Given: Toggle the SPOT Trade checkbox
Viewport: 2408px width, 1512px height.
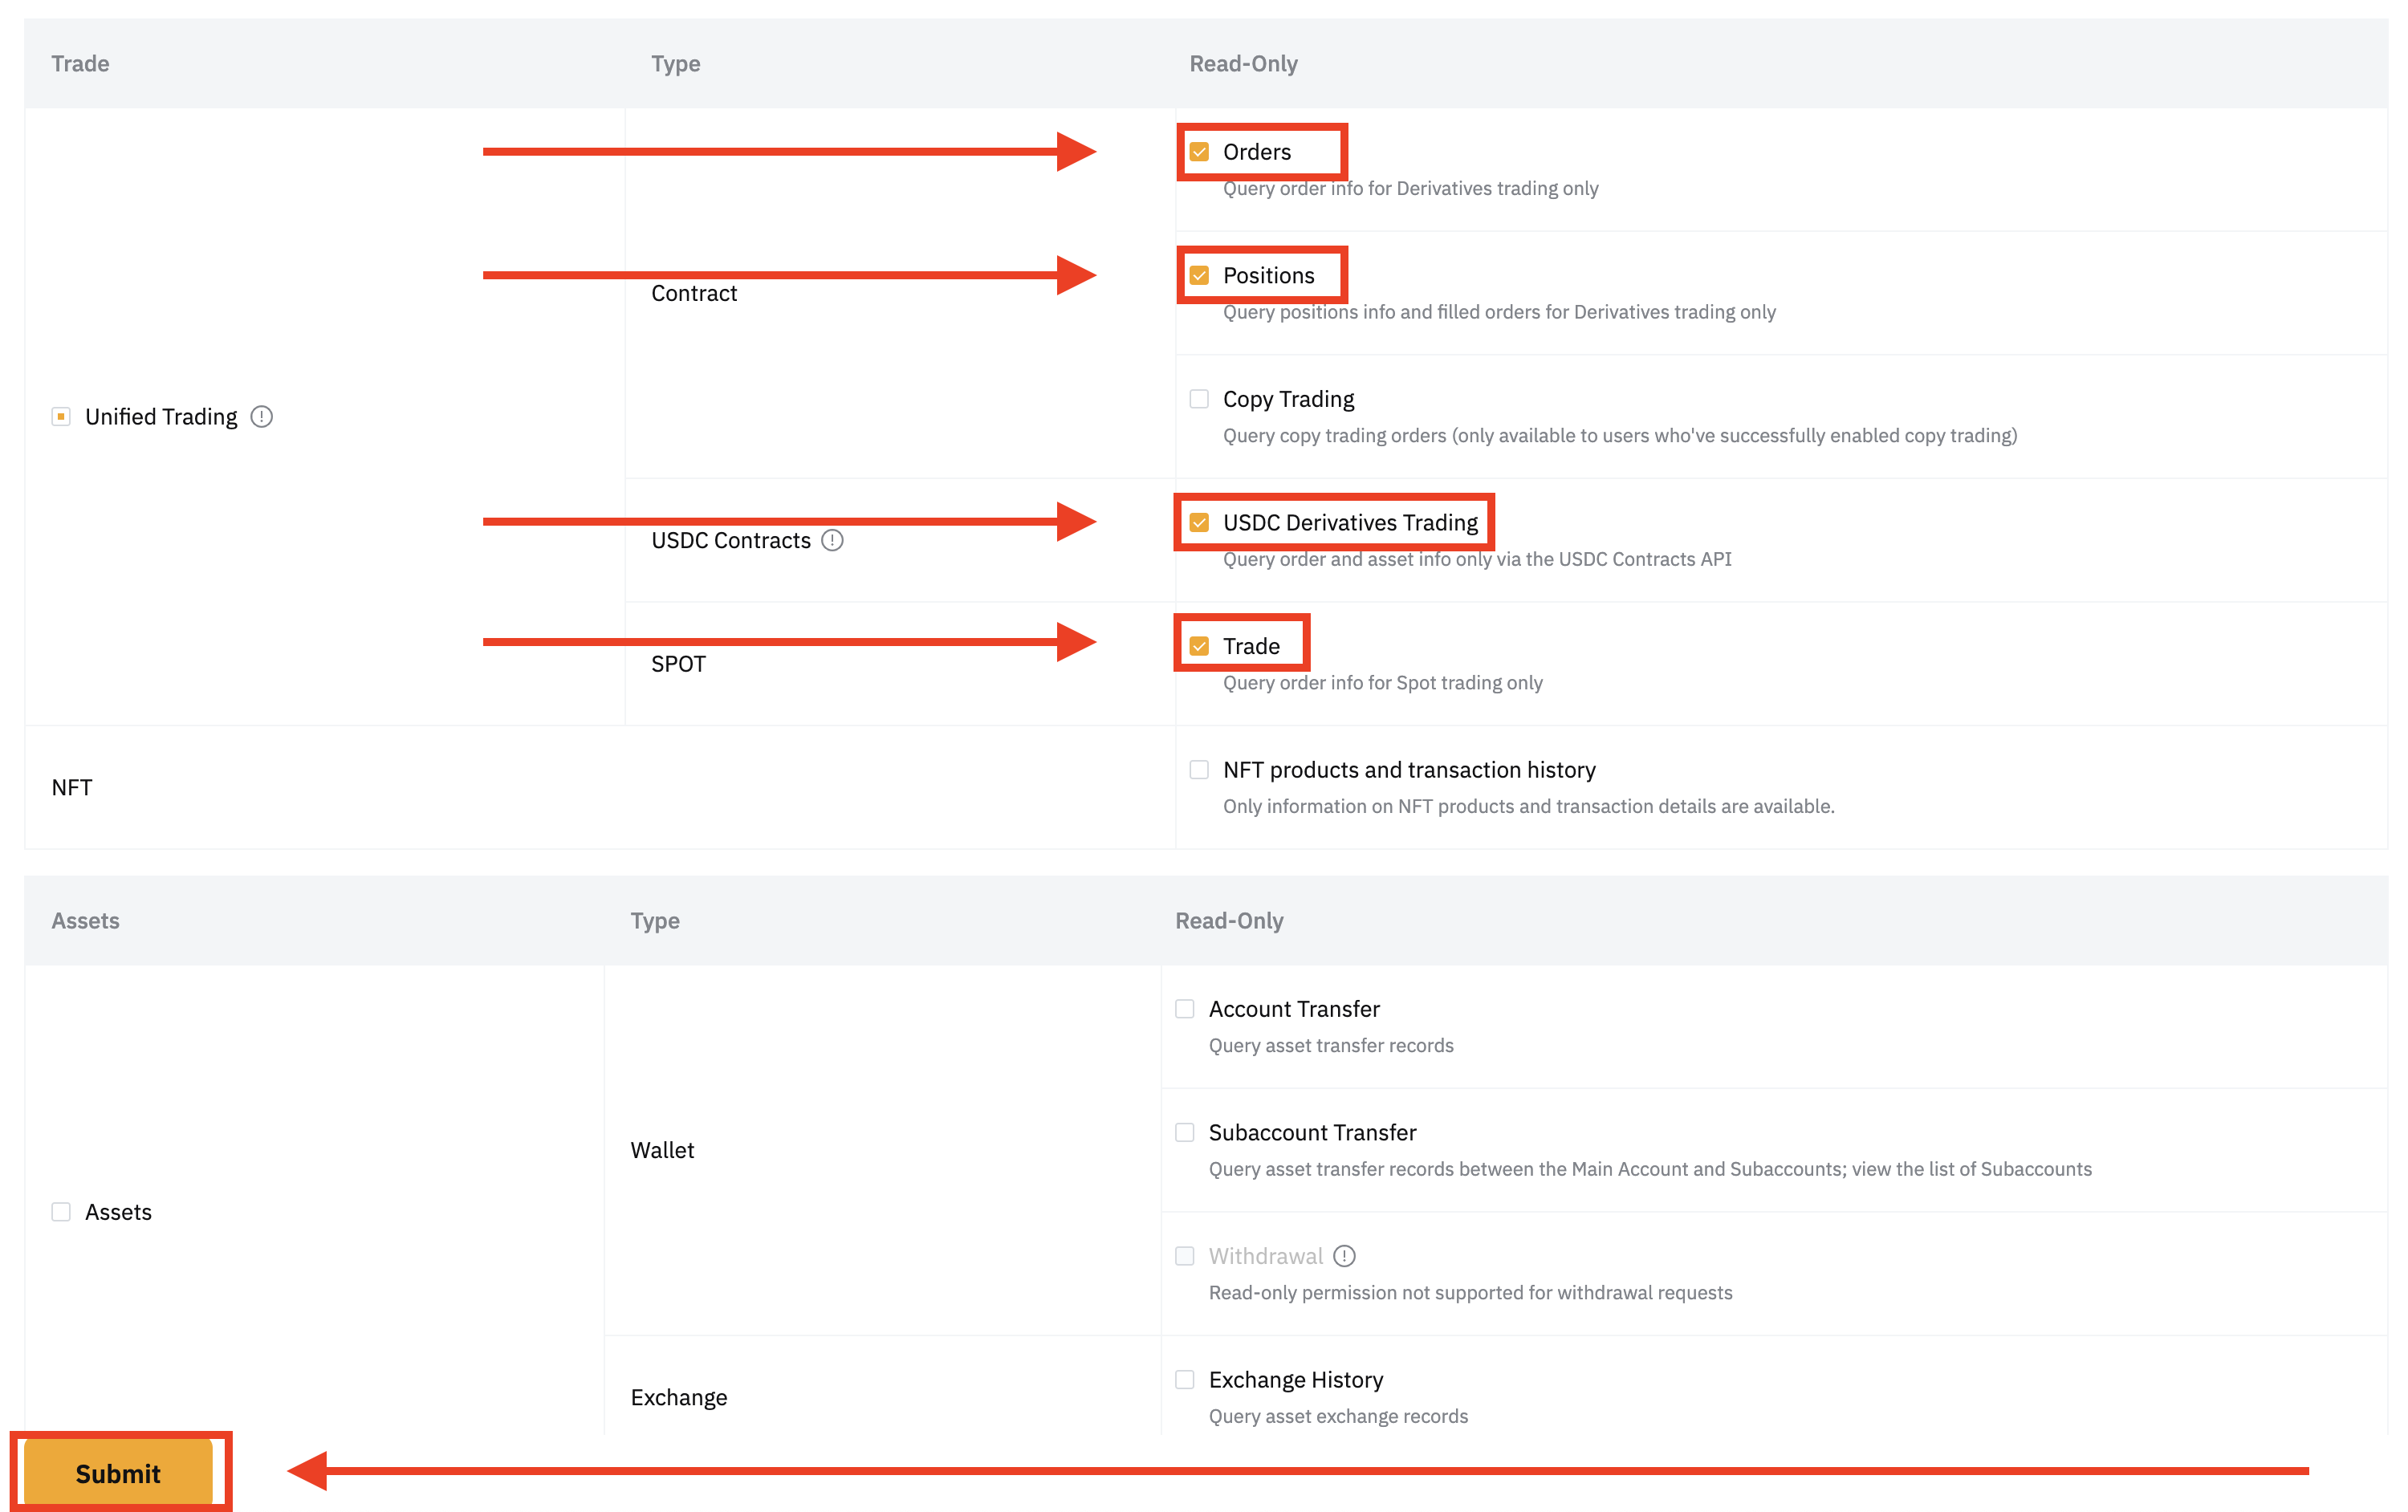Looking at the screenshot, I should [x=1199, y=646].
